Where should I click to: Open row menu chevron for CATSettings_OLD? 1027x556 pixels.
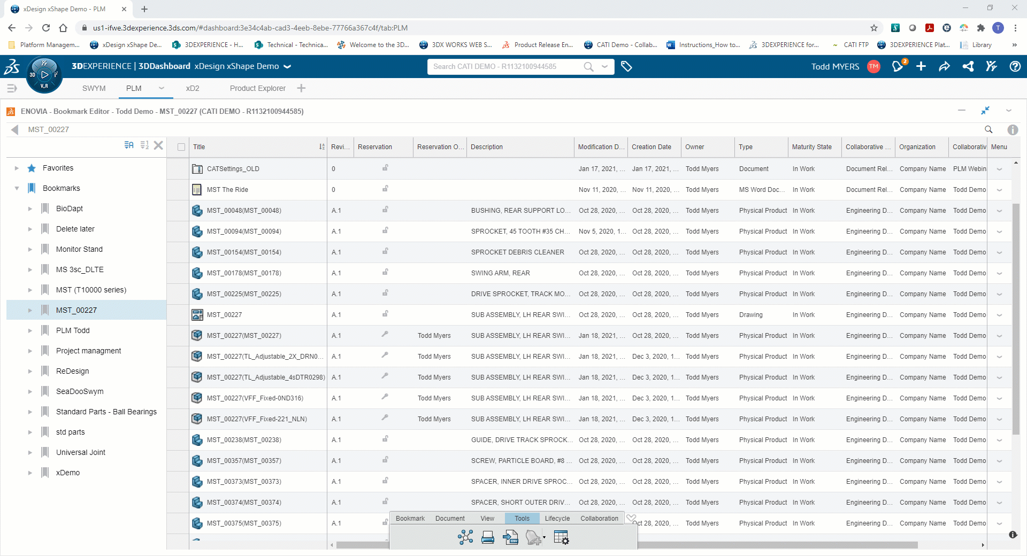tap(999, 169)
